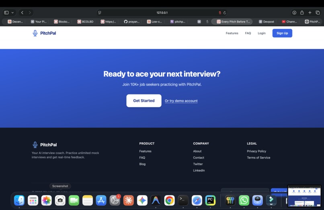Open Notes from the dock

point(87,200)
